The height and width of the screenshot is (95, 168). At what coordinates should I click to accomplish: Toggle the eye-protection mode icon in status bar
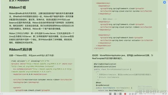point(110,94)
